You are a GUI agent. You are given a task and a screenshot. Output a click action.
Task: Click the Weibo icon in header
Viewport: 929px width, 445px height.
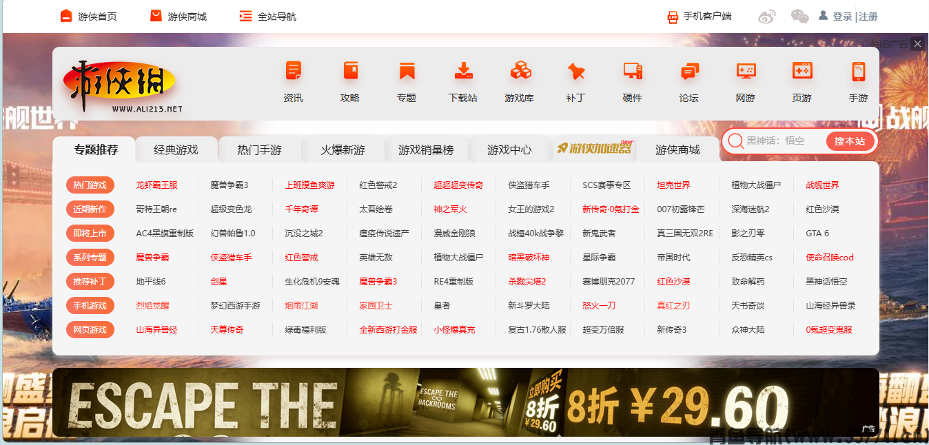767,17
